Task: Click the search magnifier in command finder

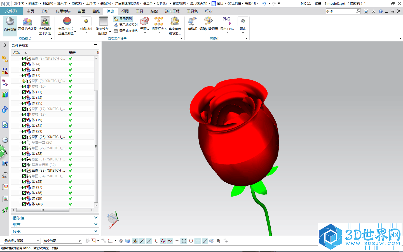Action: [358, 11]
